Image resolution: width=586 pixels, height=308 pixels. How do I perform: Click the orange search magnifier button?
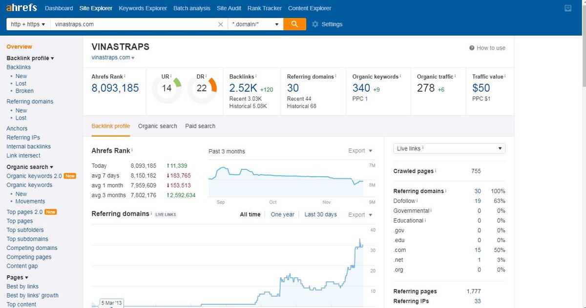click(x=294, y=24)
